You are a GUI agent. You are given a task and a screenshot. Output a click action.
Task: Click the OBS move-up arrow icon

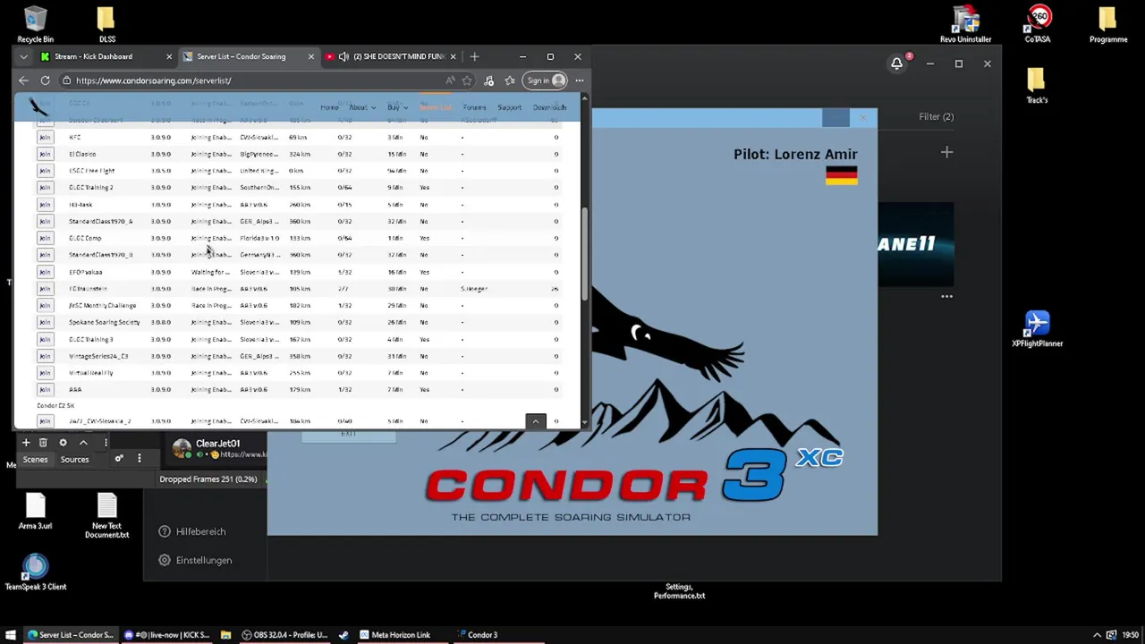pyautogui.click(x=83, y=443)
